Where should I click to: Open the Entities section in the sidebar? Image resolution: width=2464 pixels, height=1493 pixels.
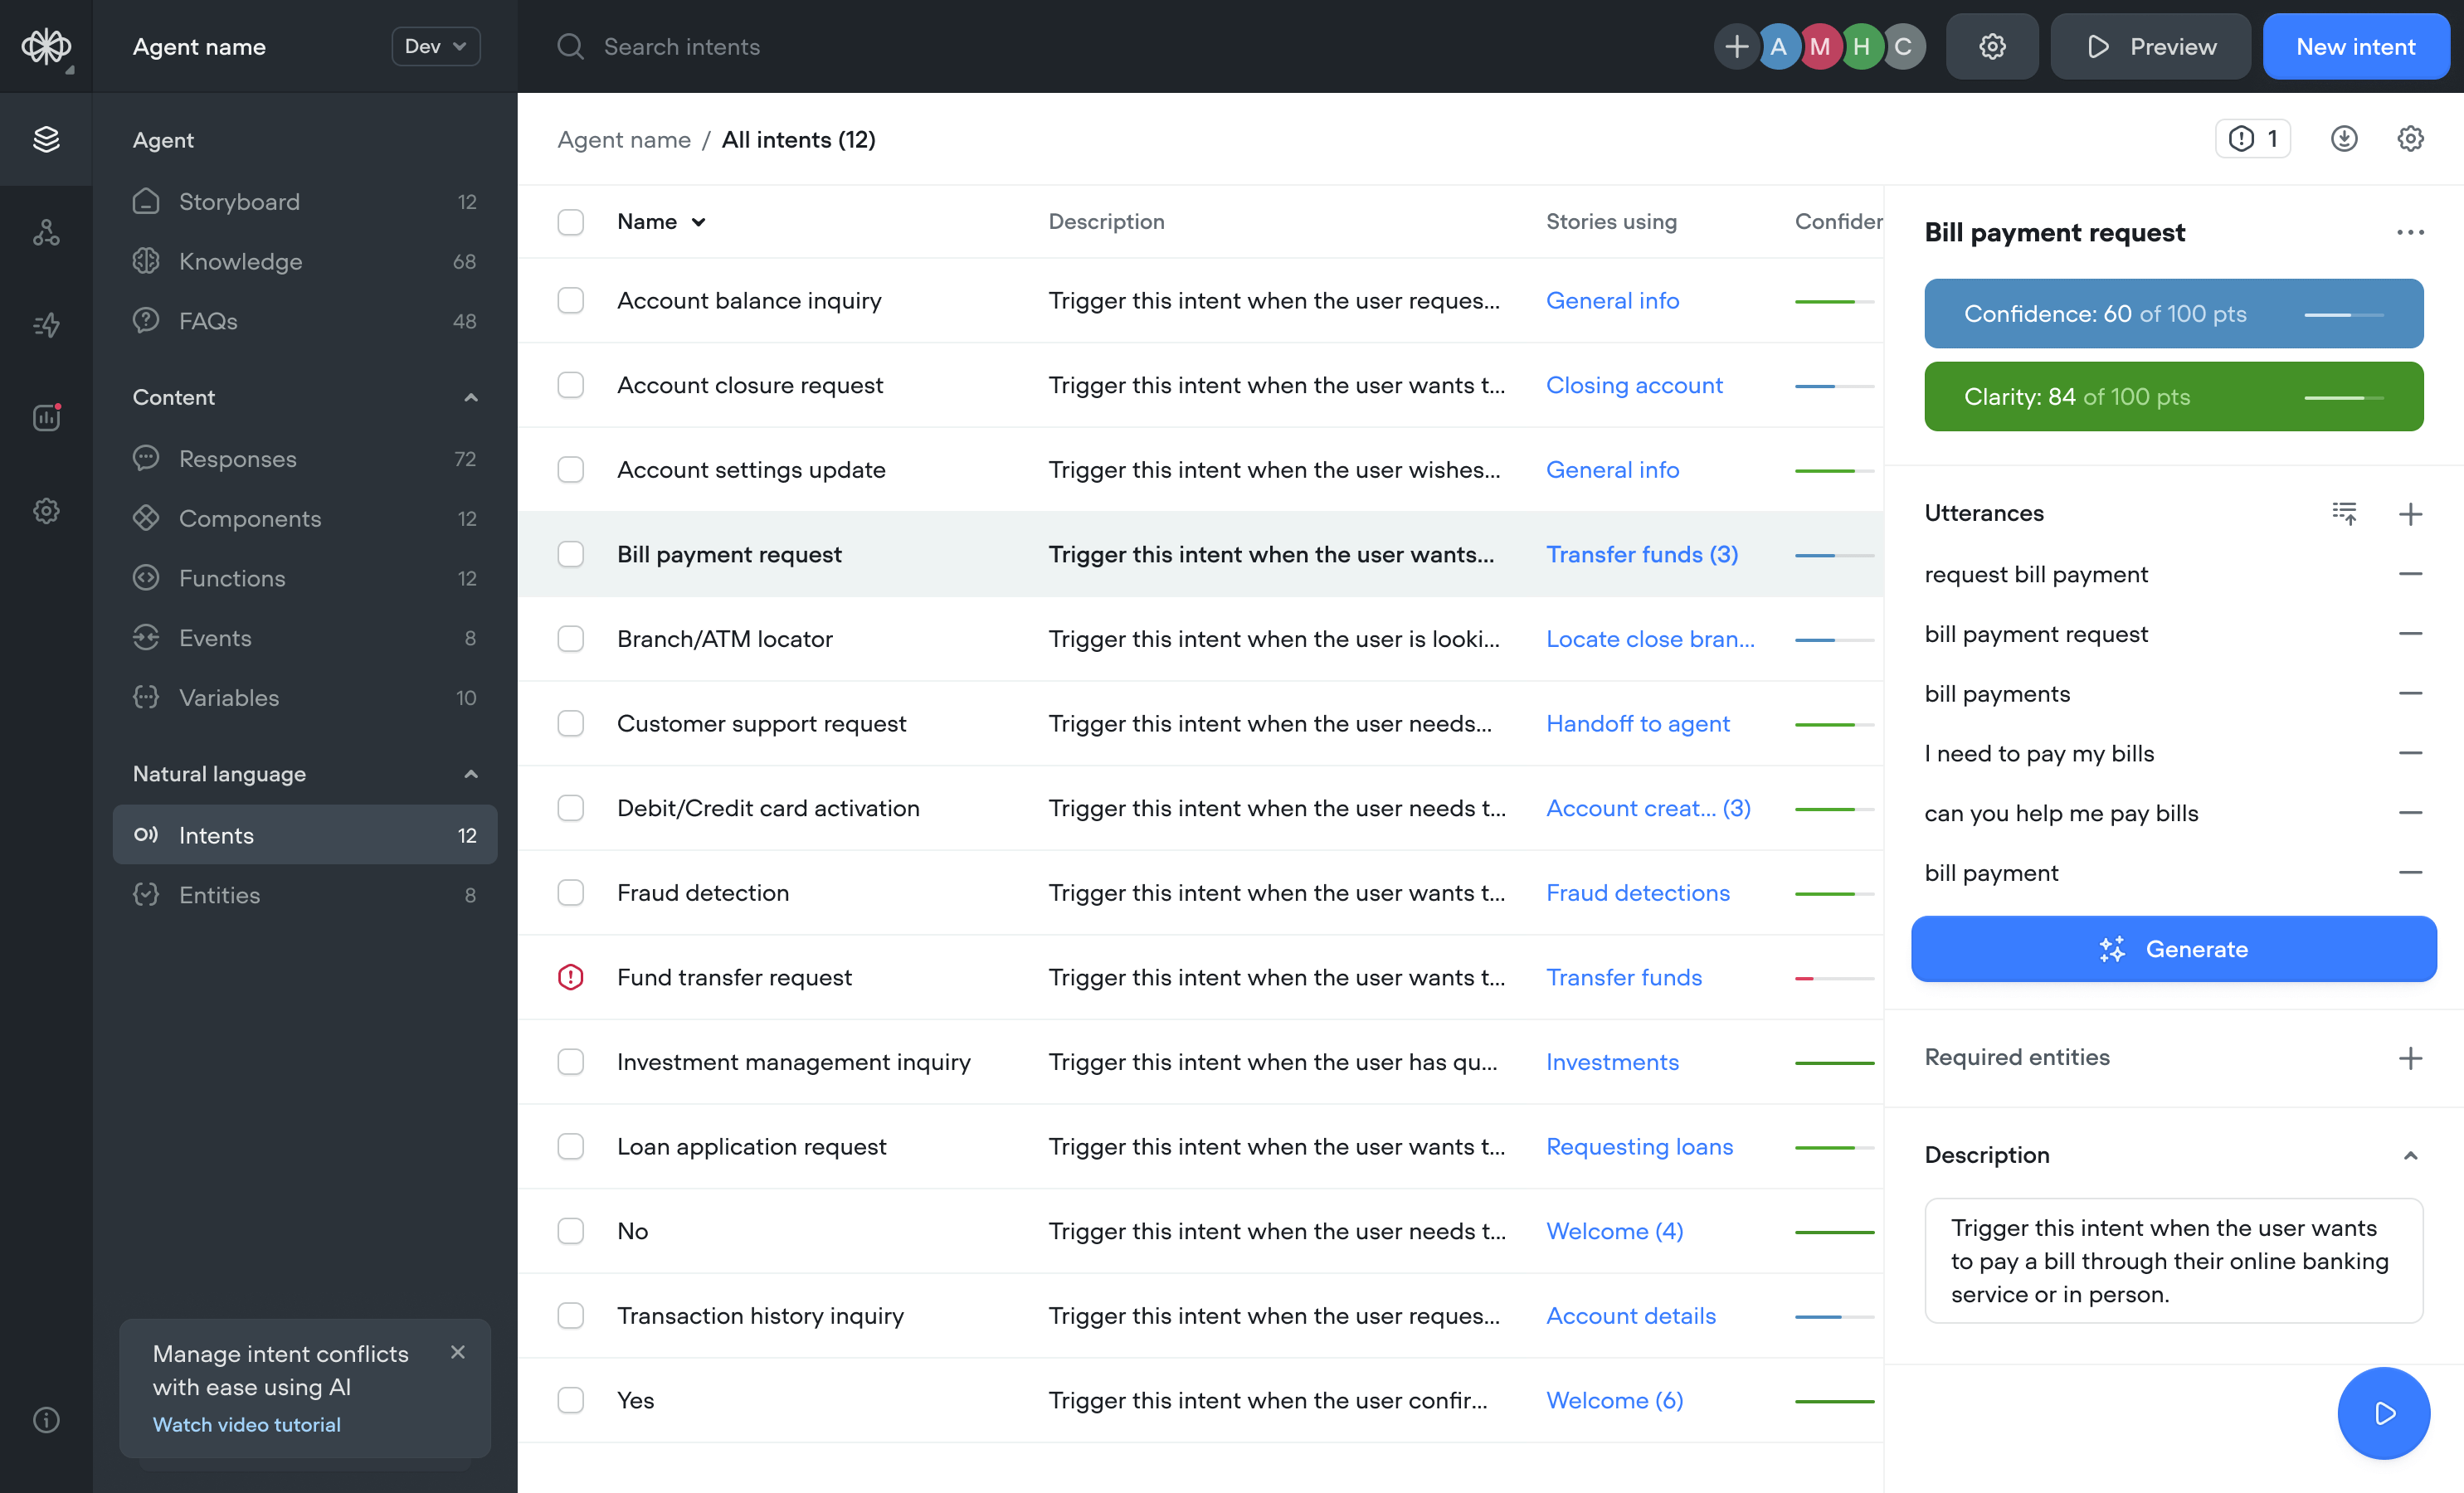[x=218, y=895]
